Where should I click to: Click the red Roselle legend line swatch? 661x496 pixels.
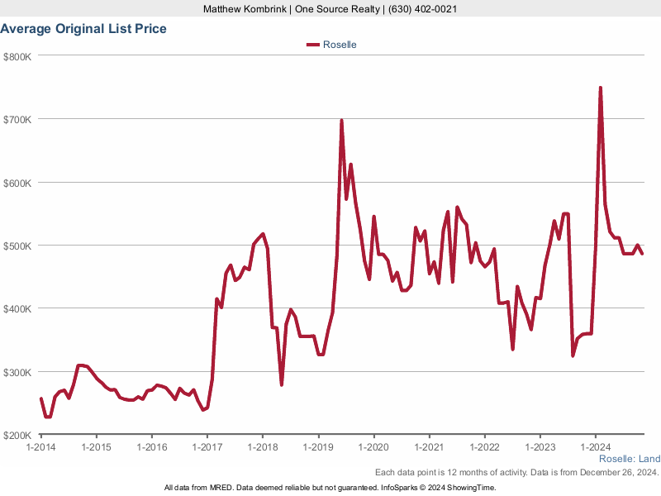[x=313, y=45]
